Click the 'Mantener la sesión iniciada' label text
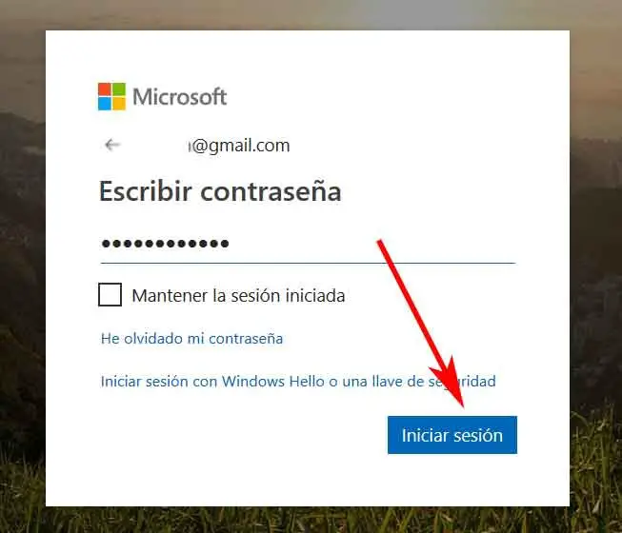This screenshot has height=533, width=622. pyautogui.click(x=238, y=296)
